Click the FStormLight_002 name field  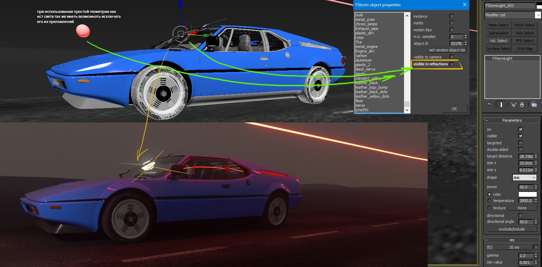(x=509, y=6)
